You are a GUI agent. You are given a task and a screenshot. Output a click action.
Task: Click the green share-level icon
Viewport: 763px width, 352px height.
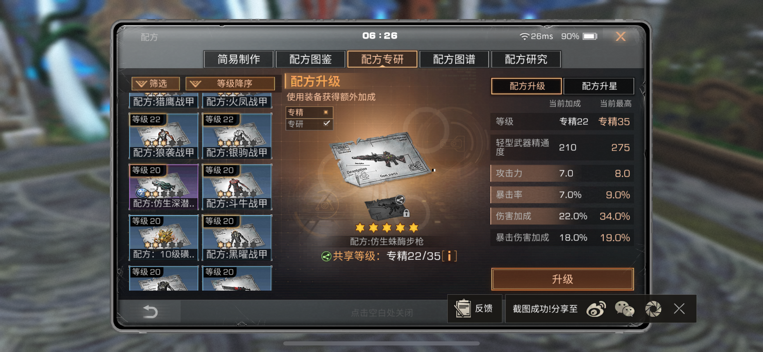point(326,256)
